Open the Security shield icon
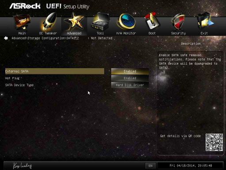The image size is (226, 170). pyautogui.click(x=178, y=22)
